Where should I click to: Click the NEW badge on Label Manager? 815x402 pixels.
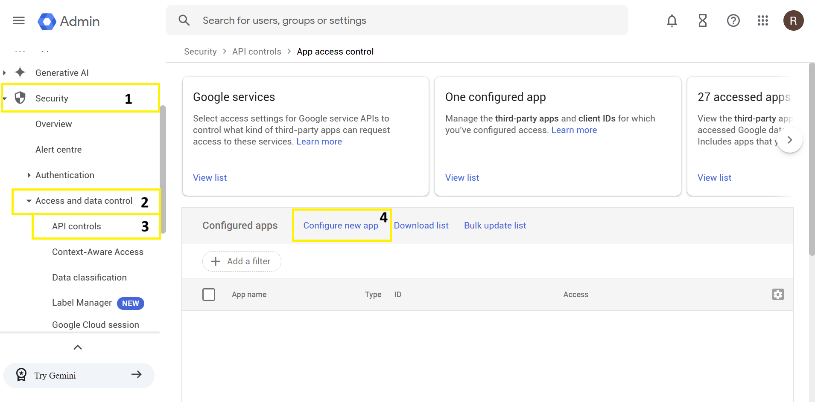coord(131,304)
